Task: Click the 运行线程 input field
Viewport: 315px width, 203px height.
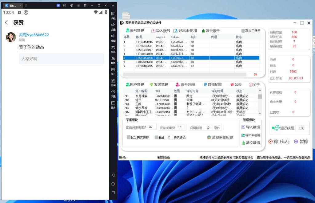Action: (x=301, y=128)
